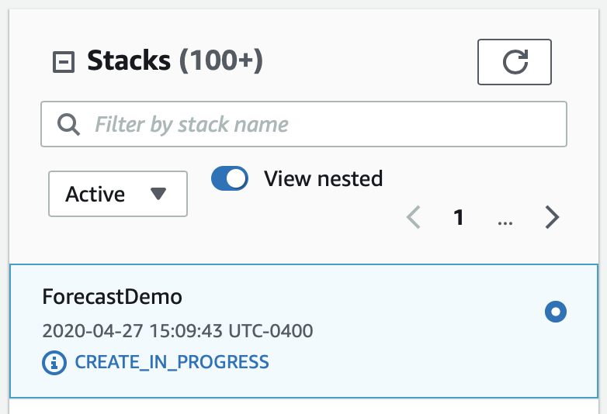The height and width of the screenshot is (414, 607).
Task: Click the View nested label
Action: click(x=323, y=178)
